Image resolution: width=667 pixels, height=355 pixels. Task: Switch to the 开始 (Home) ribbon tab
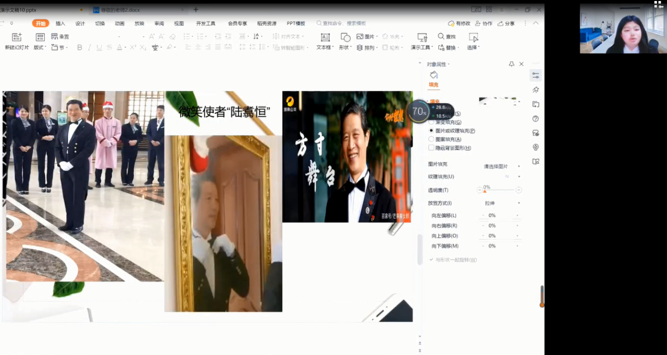click(41, 23)
